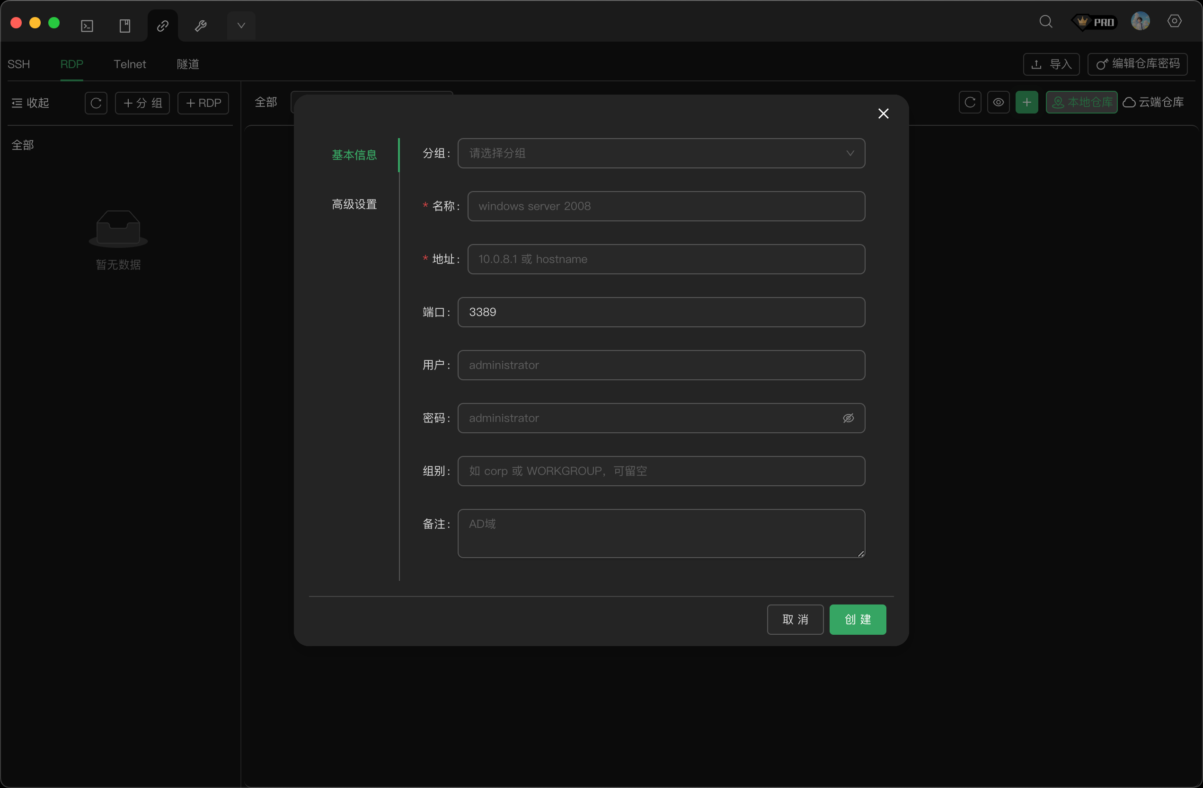Switch to 云端仓库 cloud repository

pyautogui.click(x=1153, y=103)
